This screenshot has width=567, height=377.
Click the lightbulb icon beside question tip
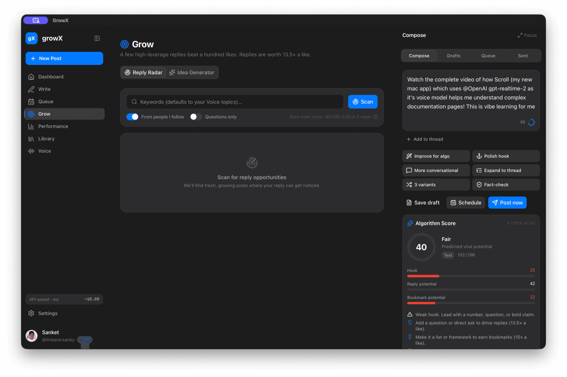point(410,323)
